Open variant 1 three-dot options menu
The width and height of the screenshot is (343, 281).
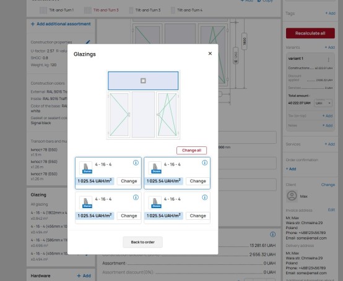328,59
